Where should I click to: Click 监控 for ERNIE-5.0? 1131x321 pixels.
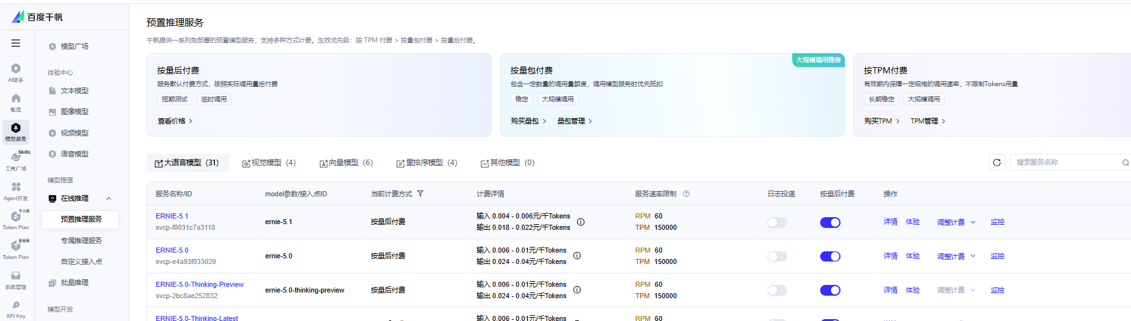pos(998,256)
